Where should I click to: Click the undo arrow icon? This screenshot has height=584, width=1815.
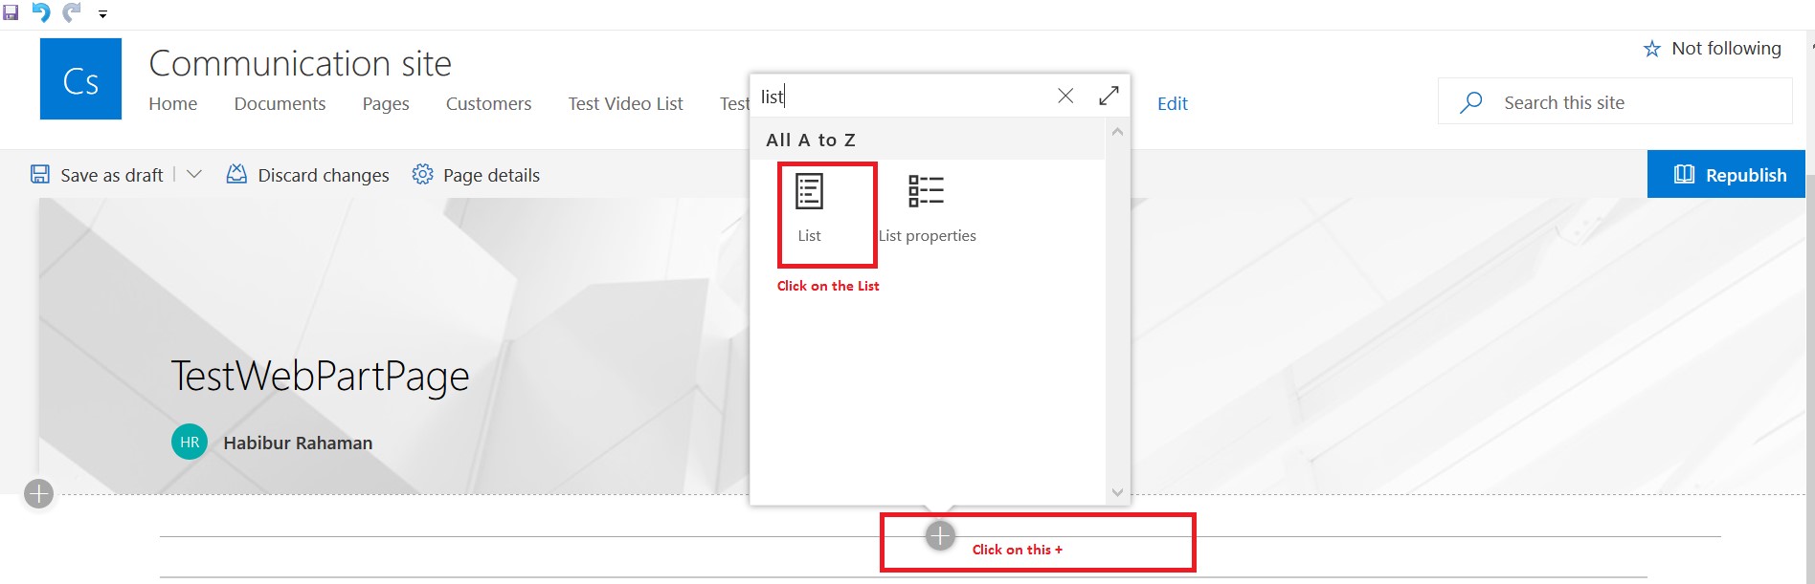(x=41, y=12)
